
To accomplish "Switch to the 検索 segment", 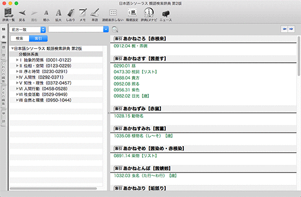I will [x=20, y=39].
